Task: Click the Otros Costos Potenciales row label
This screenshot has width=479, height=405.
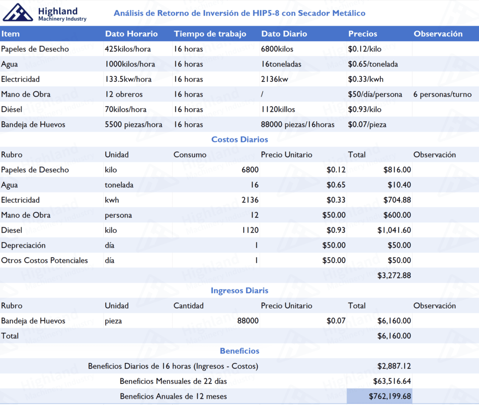Action: click(x=44, y=260)
